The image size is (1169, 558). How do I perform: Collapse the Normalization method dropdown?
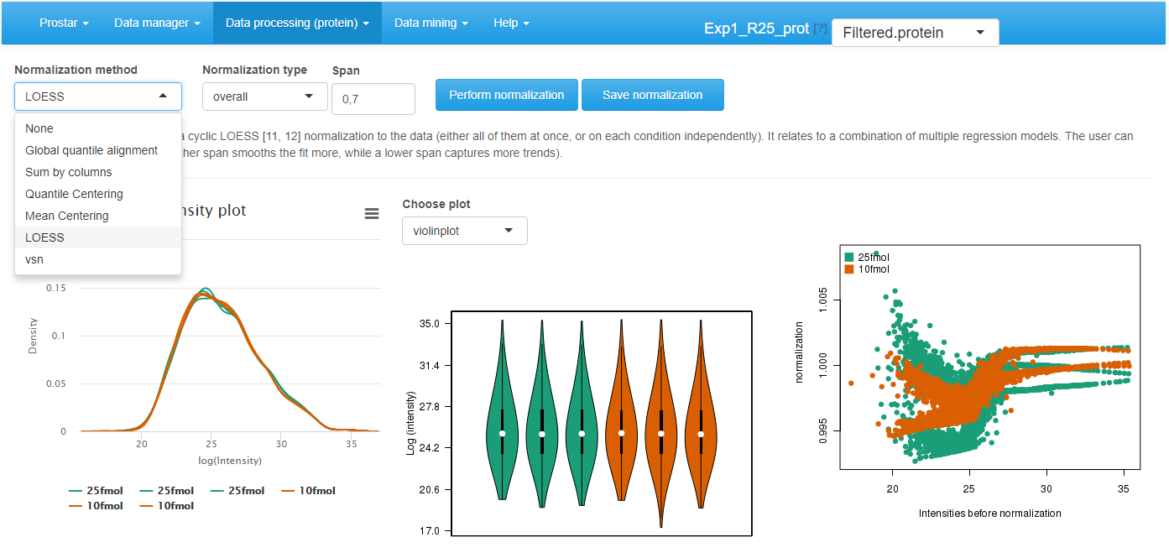(x=97, y=96)
